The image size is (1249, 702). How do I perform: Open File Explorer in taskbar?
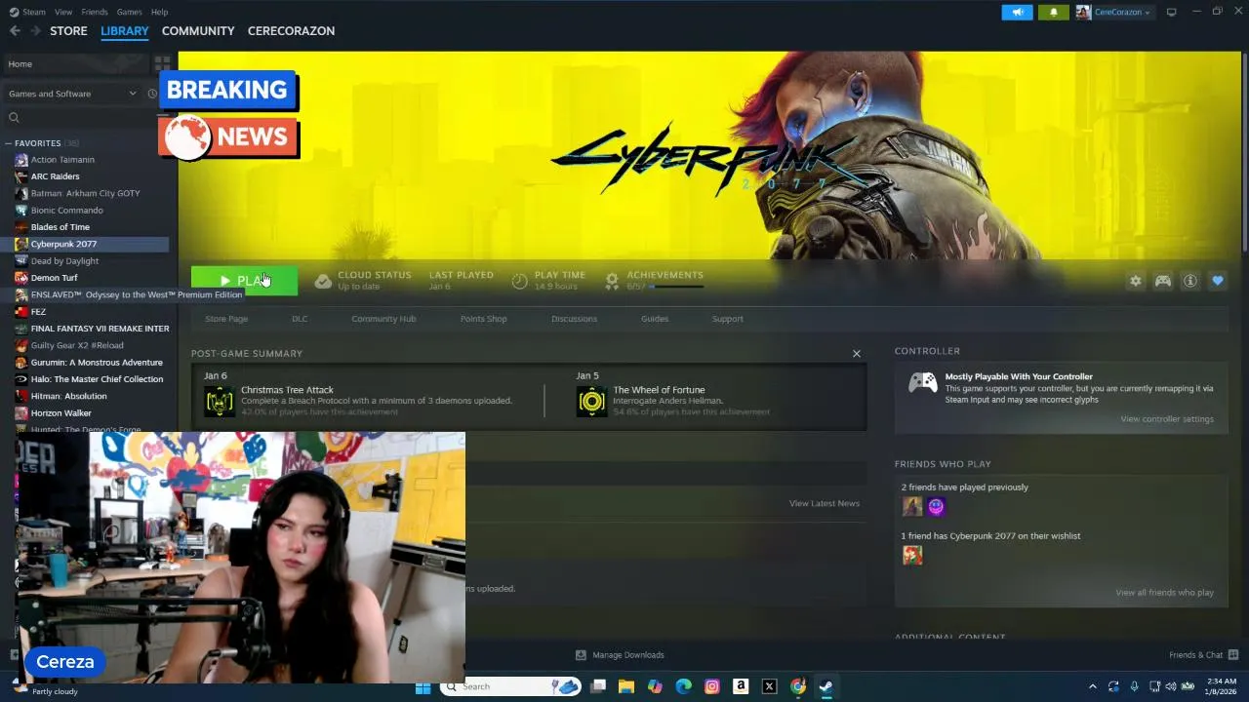(626, 686)
